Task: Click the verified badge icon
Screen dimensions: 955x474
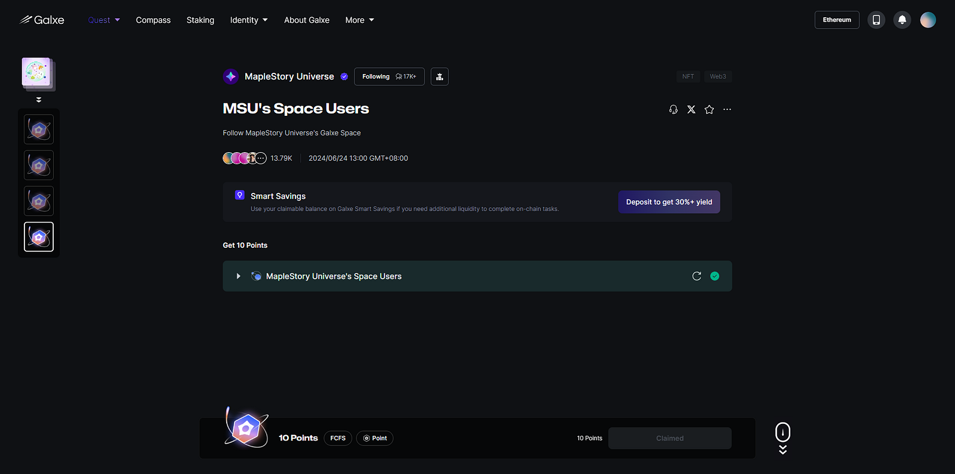Action: pyautogui.click(x=344, y=76)
